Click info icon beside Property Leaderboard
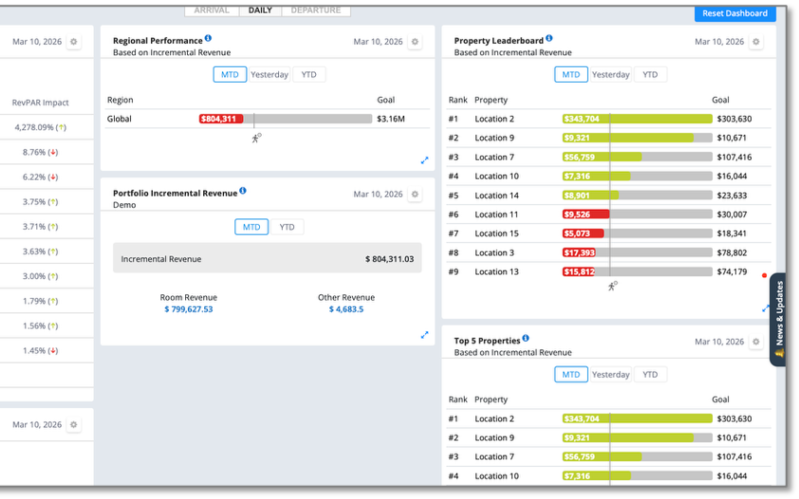 (x=548, y=38)
